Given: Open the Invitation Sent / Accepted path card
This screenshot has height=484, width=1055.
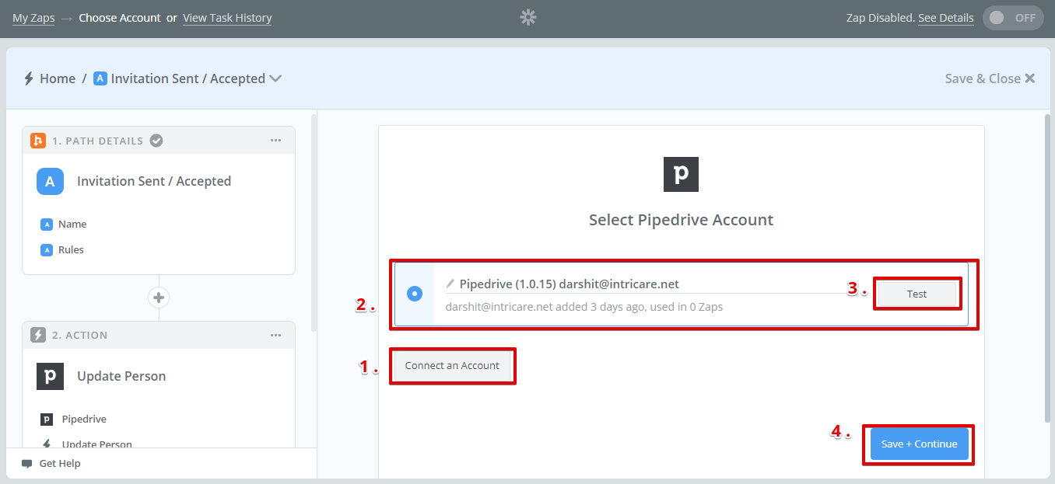Looking at the screenshot, I should 154,181.
